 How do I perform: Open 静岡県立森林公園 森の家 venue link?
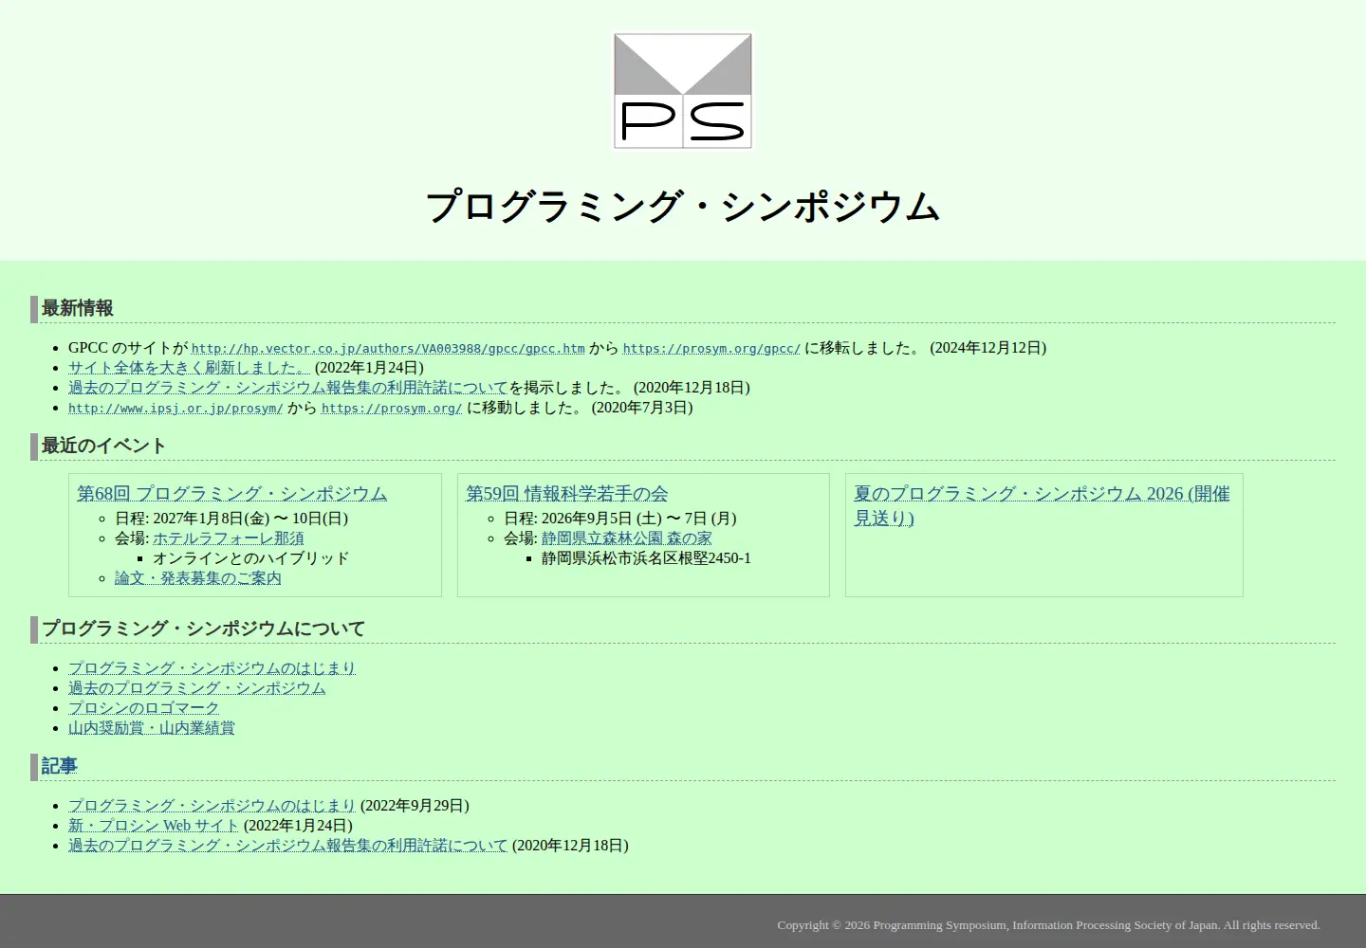coord(627,538)
